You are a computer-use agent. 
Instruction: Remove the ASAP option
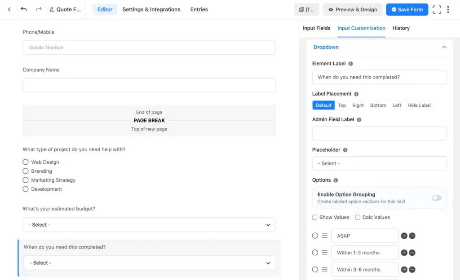pos(412,236)
